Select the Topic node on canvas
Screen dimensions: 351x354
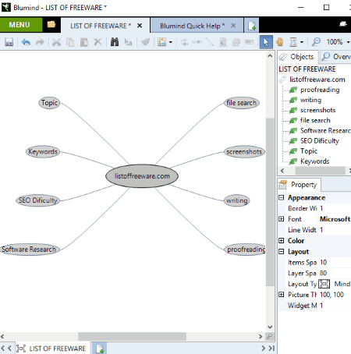(x=49, y=103)
